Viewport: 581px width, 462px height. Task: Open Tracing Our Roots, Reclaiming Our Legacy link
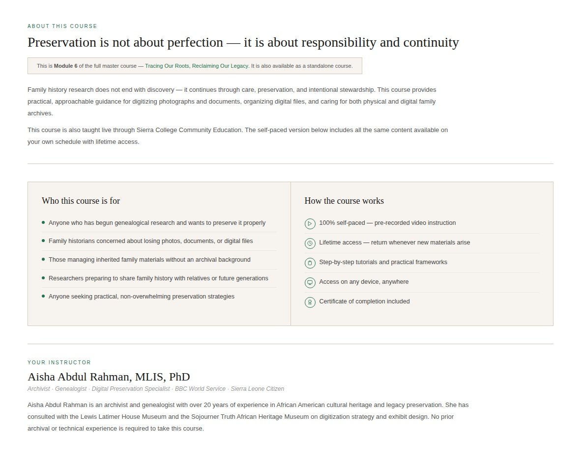click(197, 66)
